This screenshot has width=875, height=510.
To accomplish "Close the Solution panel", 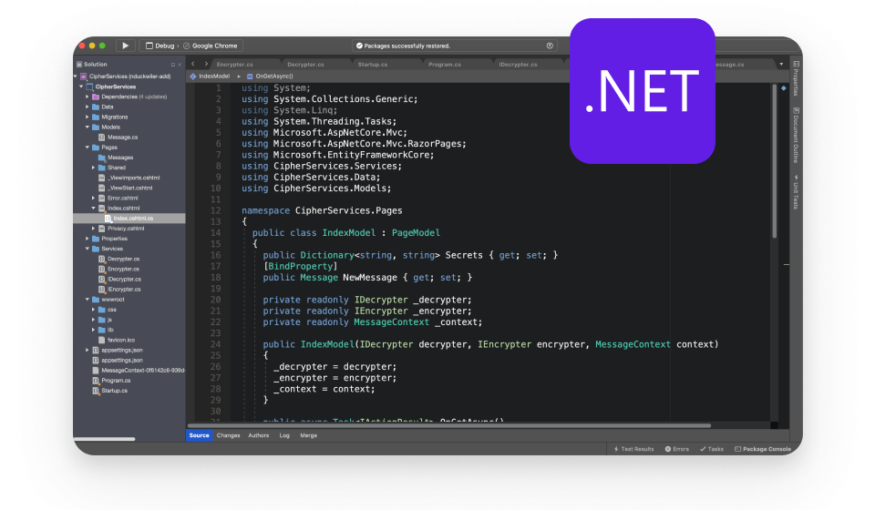I will [x=179, y=65].
